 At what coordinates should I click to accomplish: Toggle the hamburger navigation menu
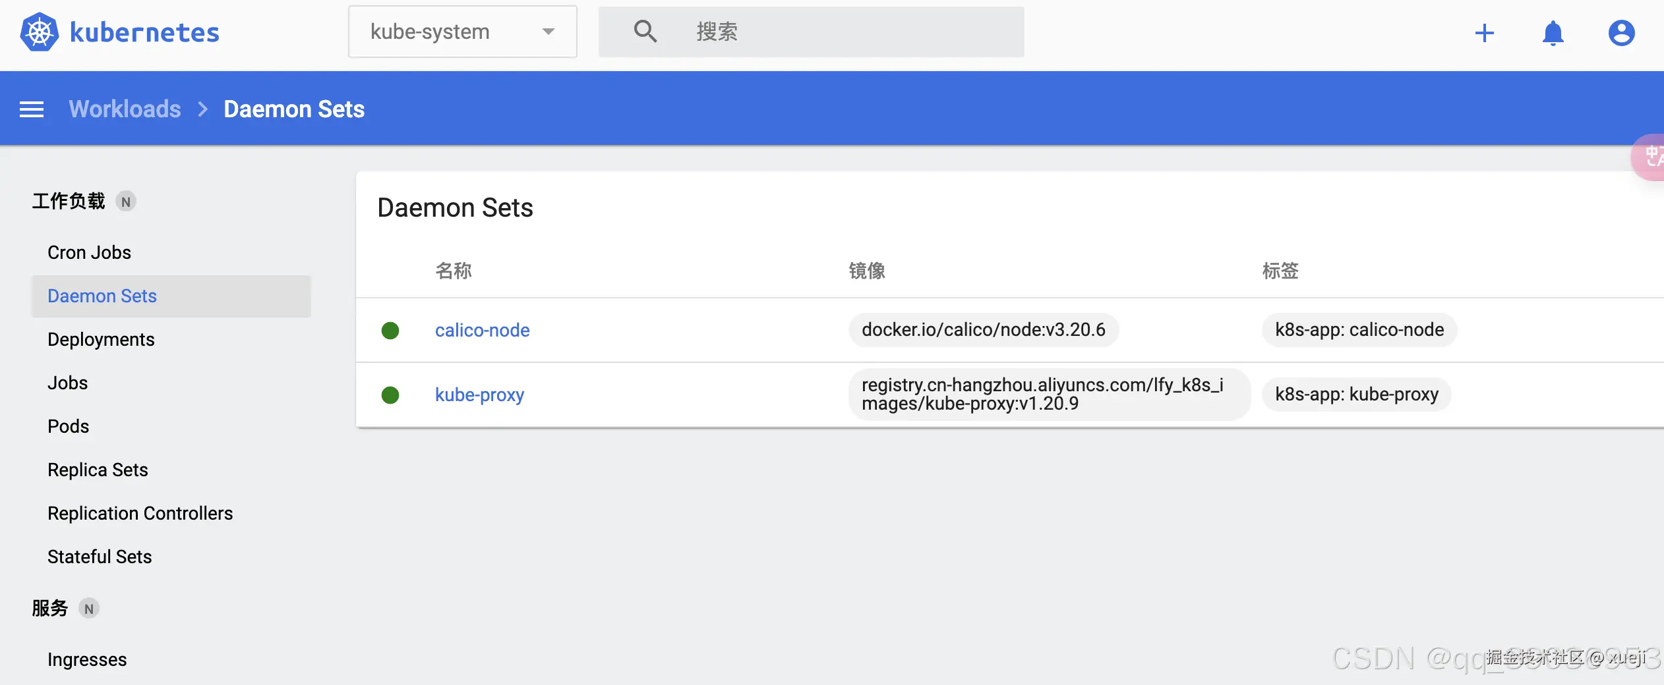point(32,109)
